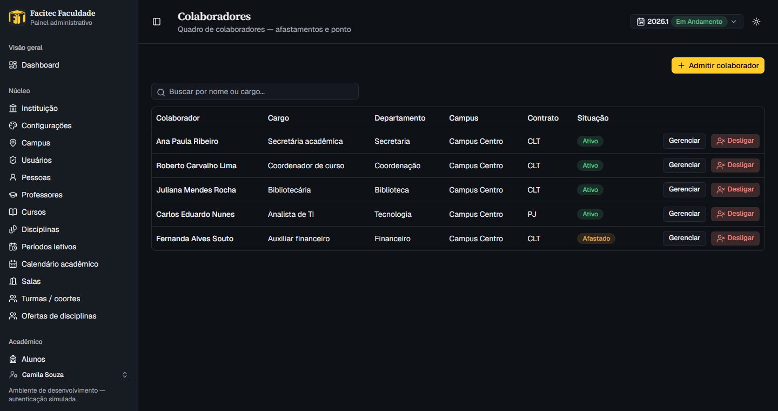Image resolution: width=778 pixels, height=411 pixels.
Task: Click the Salas door icon
Action: pyautogui.click(x=13, y=281)
